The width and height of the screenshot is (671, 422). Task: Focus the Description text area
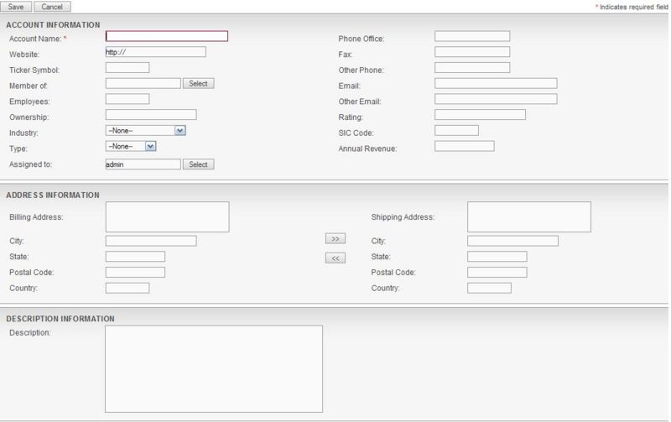click(213, 368)
